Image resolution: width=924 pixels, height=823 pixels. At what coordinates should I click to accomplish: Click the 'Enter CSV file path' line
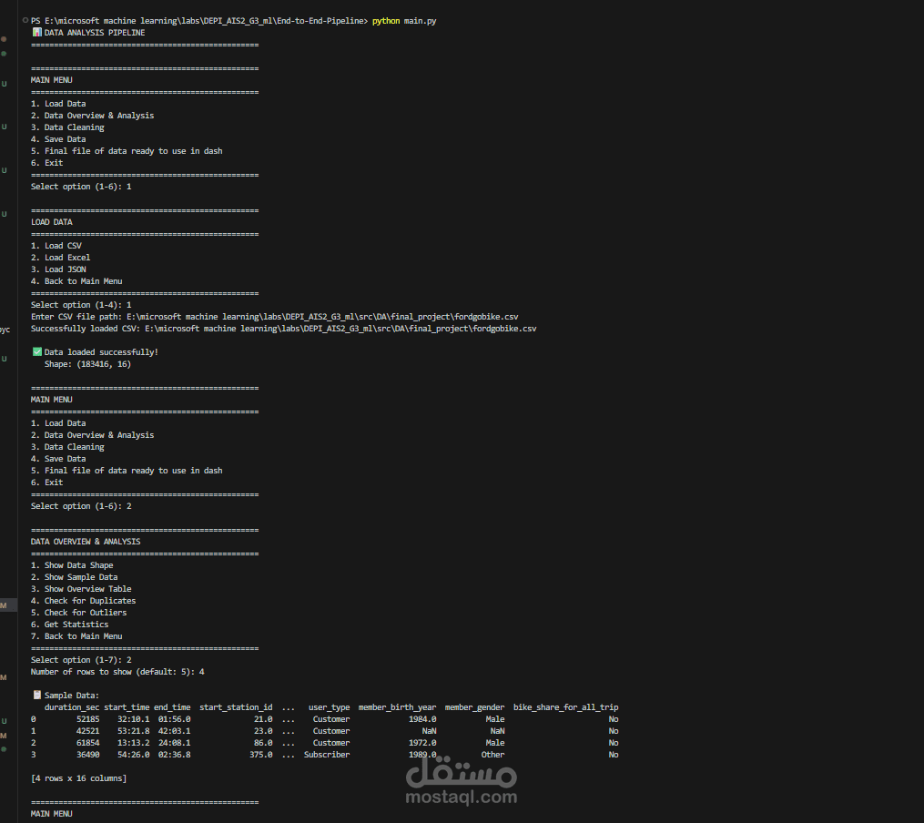tap(275, 317)
